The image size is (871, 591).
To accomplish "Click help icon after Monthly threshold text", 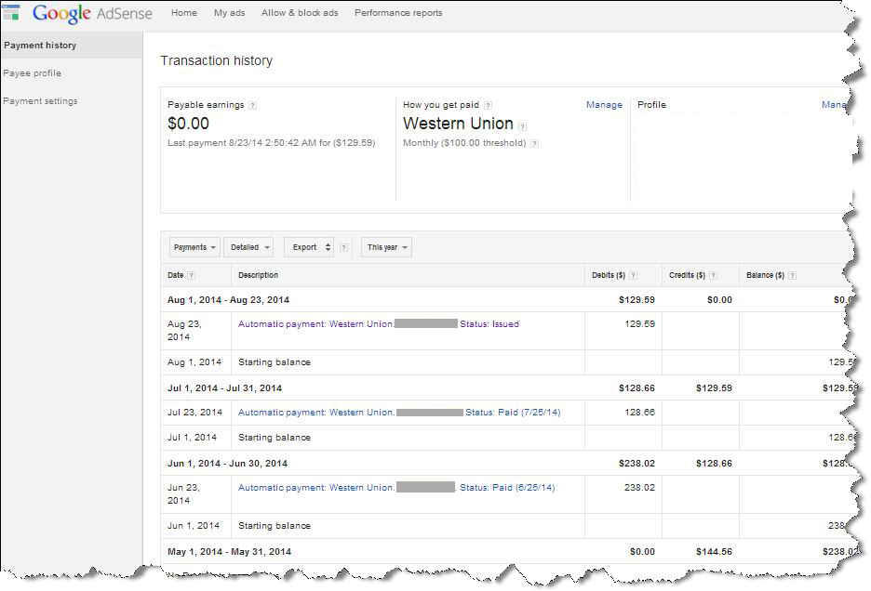I will point(534,143).
